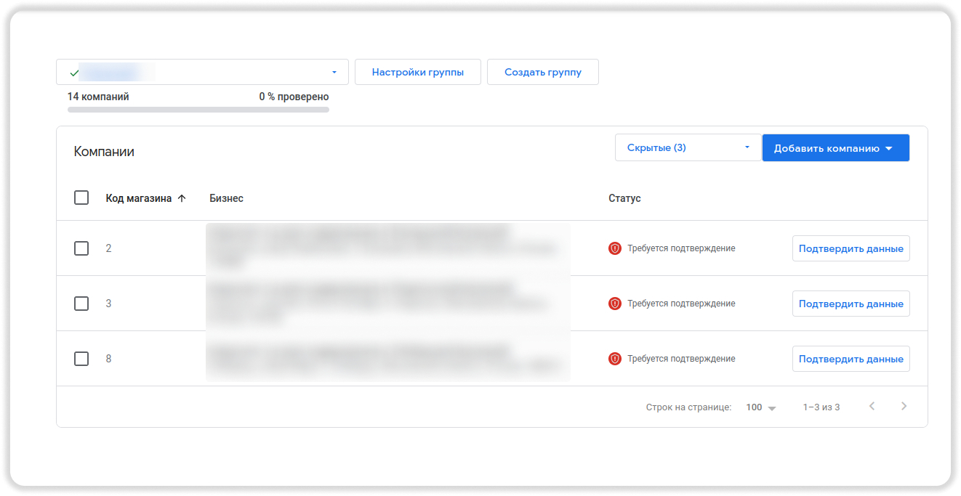This screenshot has height=496, width=961.
Task: Click Требуется подтверждение text in row 2
Action: click(681, 248)
